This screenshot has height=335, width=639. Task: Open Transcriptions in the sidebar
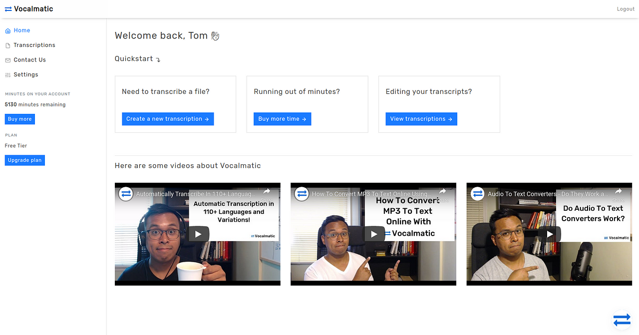coord(34,45)
